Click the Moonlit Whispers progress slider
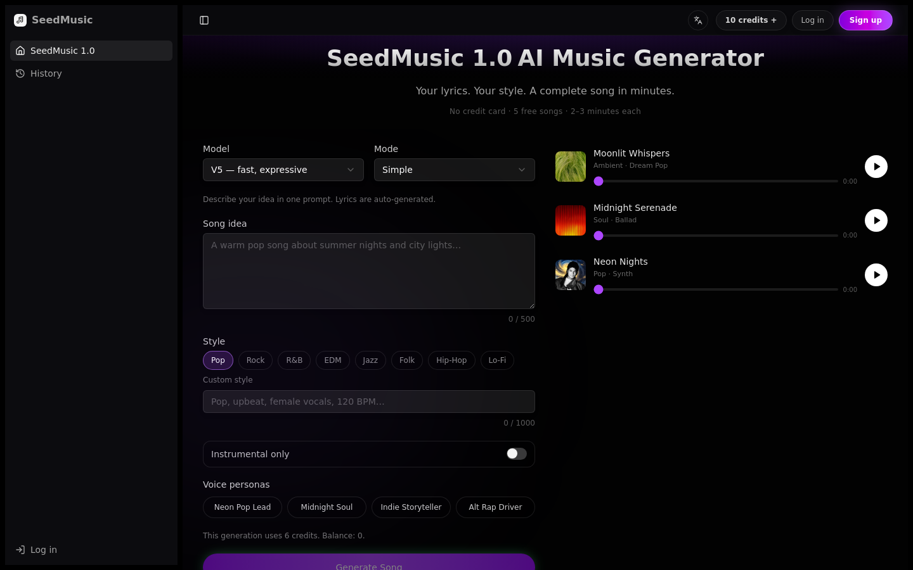 coord(716,181)
